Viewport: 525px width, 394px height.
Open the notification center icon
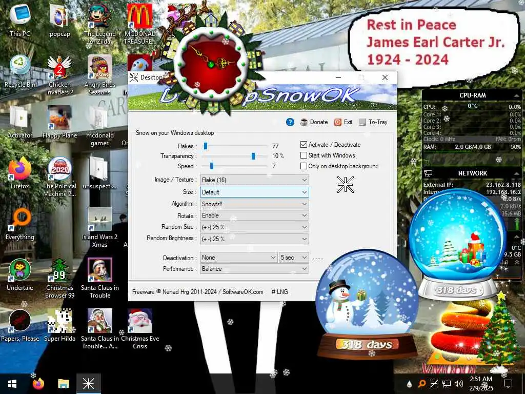(508, 384)
